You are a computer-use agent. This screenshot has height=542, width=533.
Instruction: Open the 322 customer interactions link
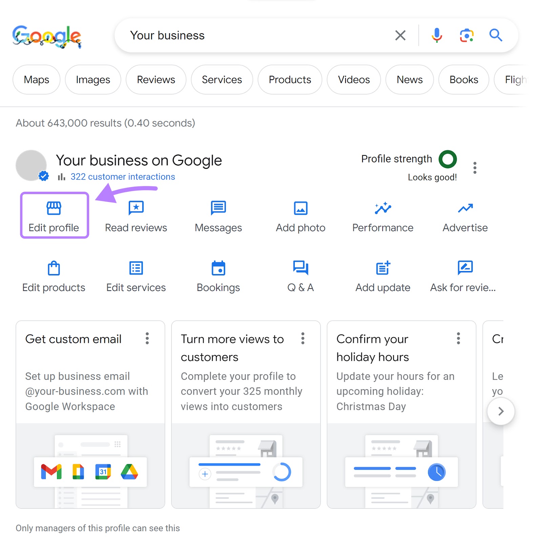[123, 176]
